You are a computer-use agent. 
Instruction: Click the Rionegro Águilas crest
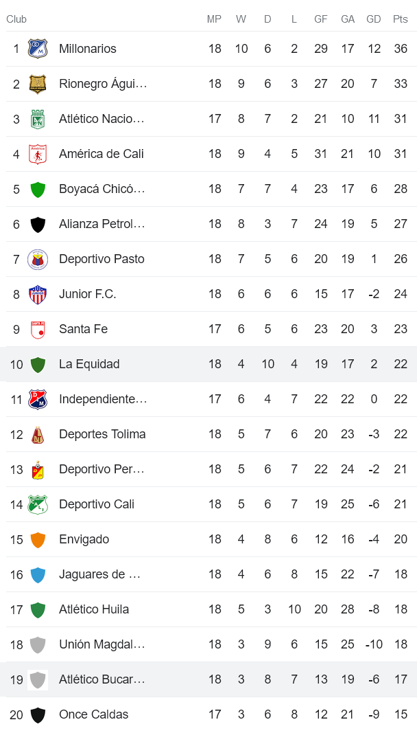pyautogui.click(x=40, y=84)
